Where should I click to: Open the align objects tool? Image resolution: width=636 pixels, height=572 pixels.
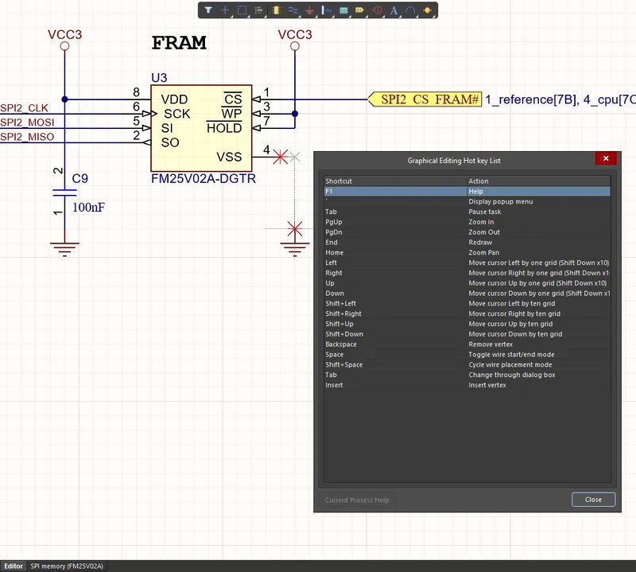[x=259, y=10]
